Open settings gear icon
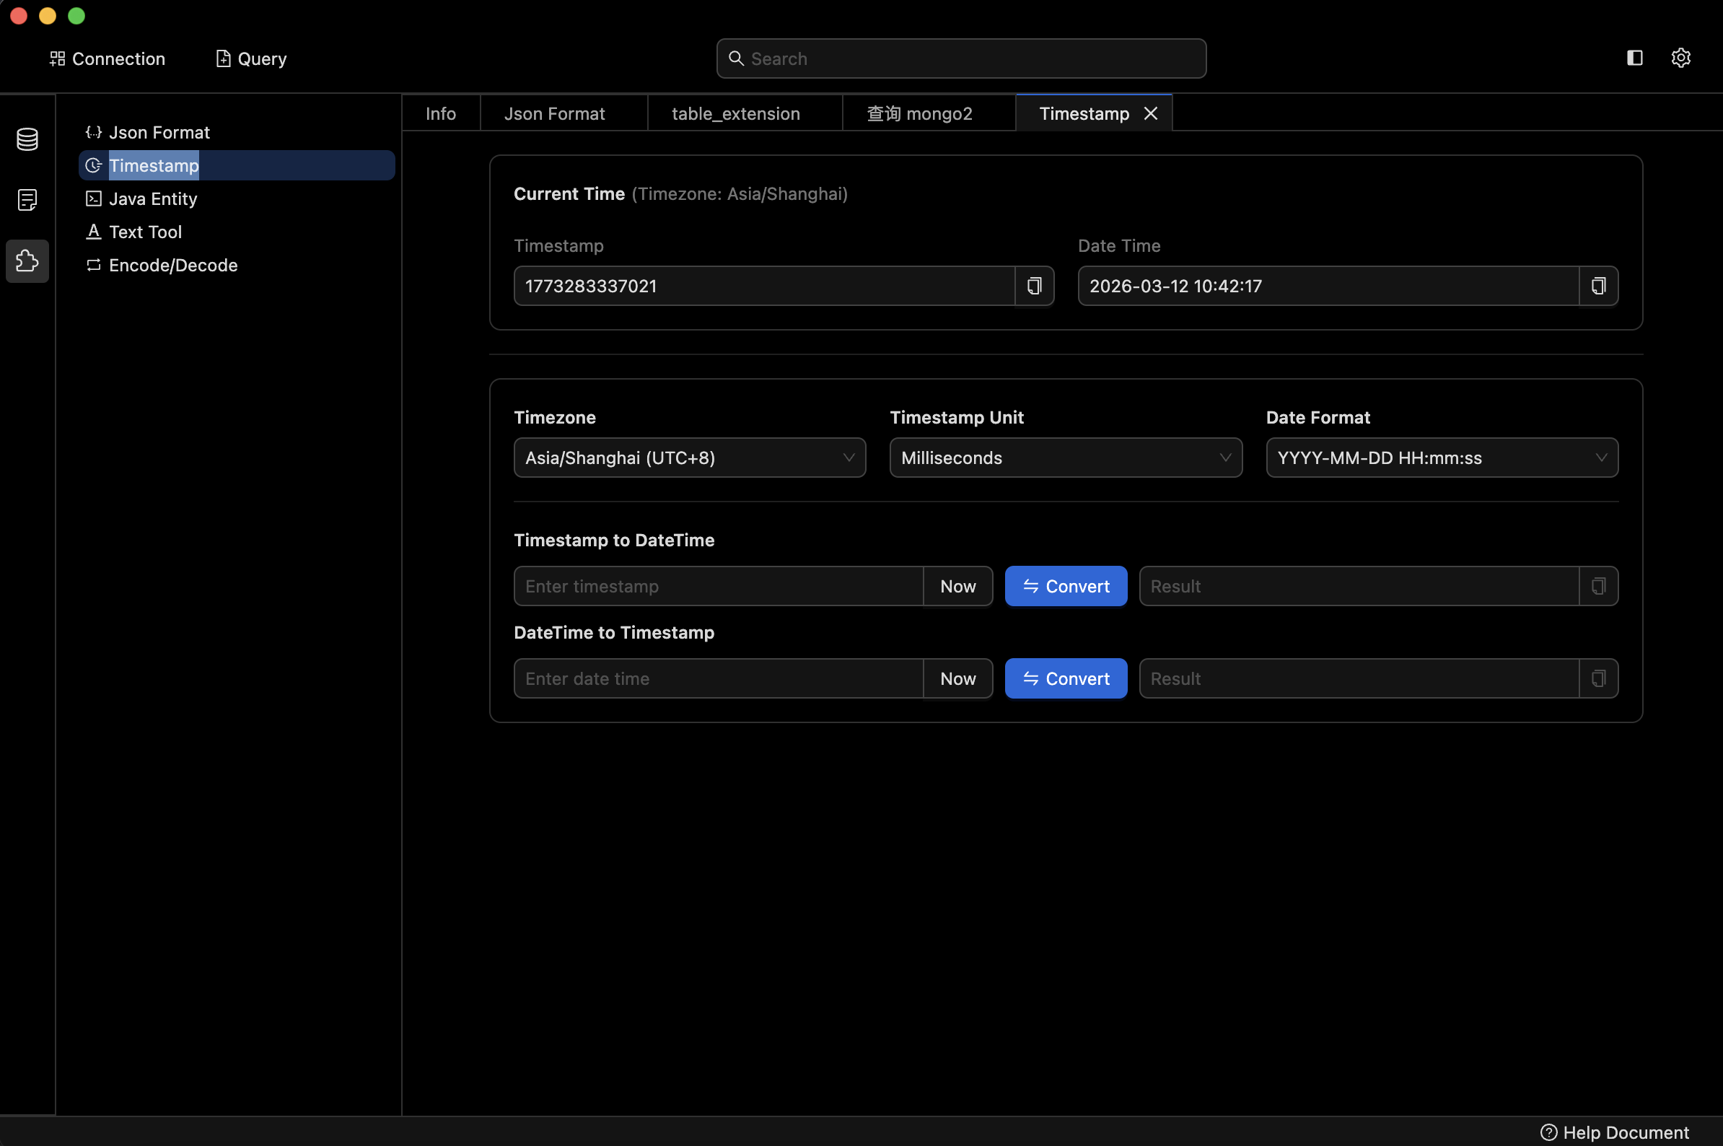 1680,58
